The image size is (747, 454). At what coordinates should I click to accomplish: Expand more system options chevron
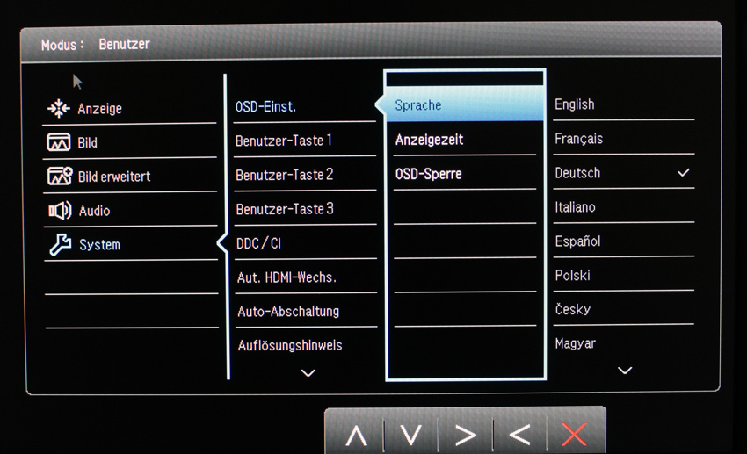click(x=308, y=372)
